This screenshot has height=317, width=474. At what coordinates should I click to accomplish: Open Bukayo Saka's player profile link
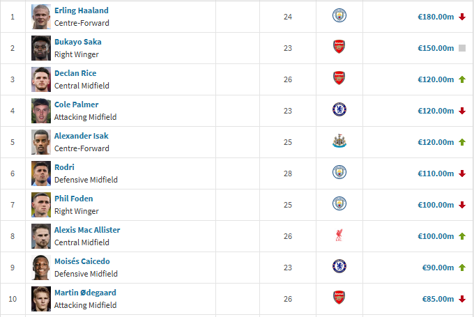coord(77,42)
